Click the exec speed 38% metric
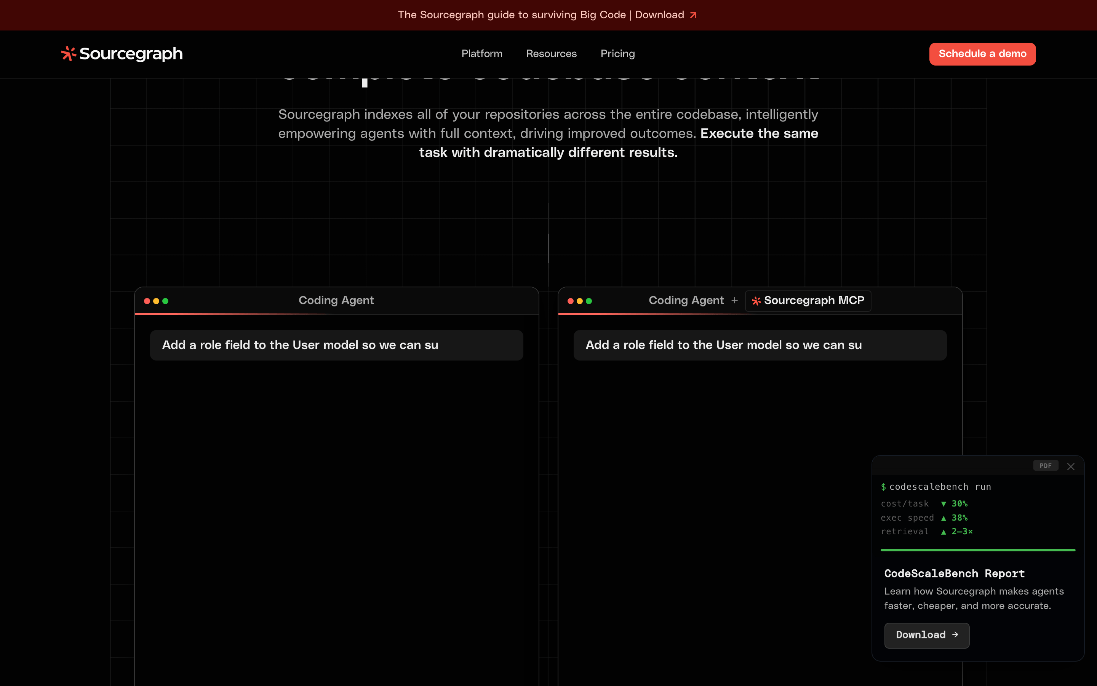Image resolution: width=1097 pixels, height=686 pixels. [x=924, y=518]
